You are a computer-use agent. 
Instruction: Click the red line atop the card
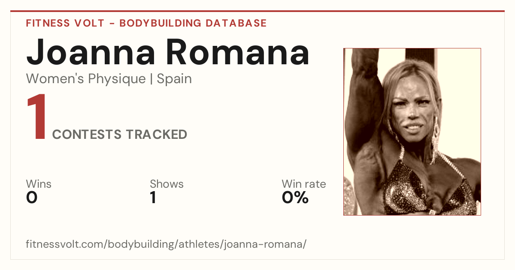click(257, 11)
